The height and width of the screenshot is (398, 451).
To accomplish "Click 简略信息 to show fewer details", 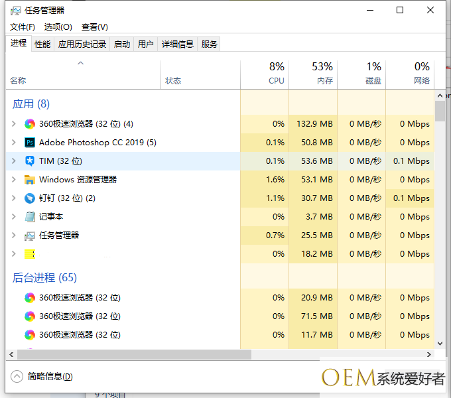I will point(50,377).
